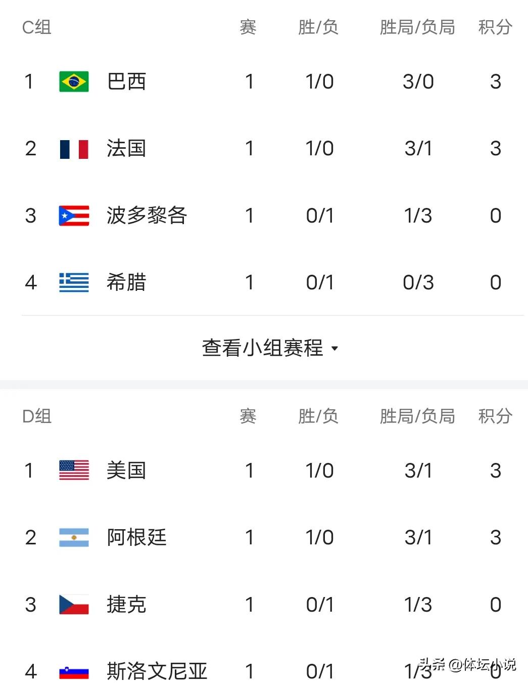Expand 查看小组赛程 for group C
The width and height of the screenshot is (528, 683).
(x=270, y=348)
